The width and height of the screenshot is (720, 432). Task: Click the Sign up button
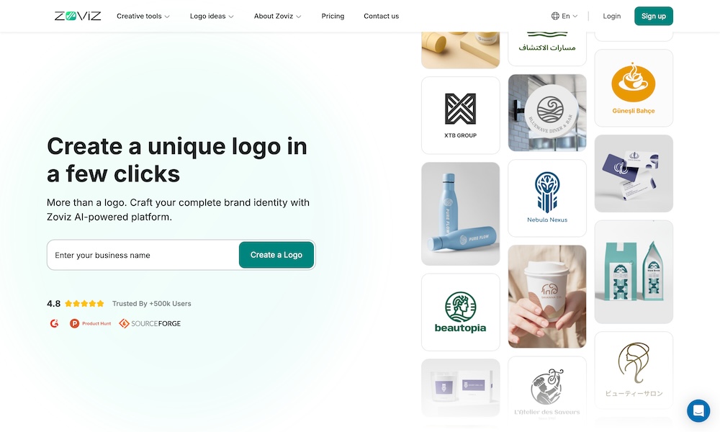point(654,16)
